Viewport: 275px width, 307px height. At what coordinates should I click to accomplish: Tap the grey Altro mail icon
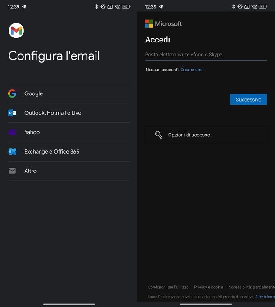click(12, 171)
